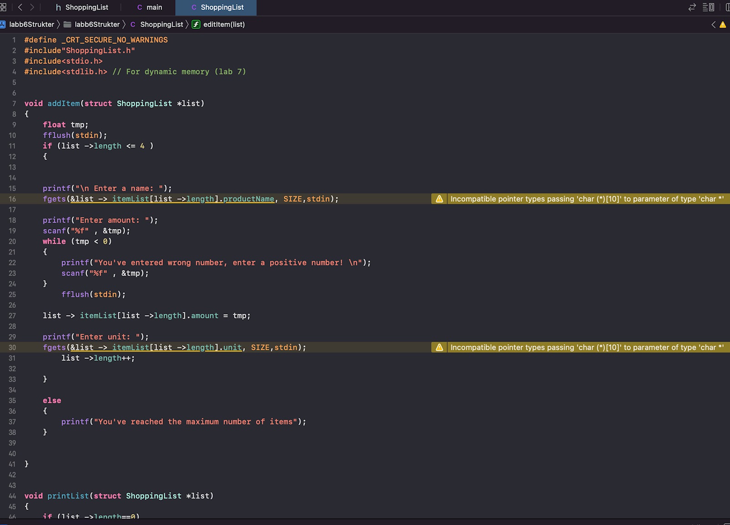The height and width of the screenshot is (525, 730).
Task: Go forward to next file
Action: 32,7
